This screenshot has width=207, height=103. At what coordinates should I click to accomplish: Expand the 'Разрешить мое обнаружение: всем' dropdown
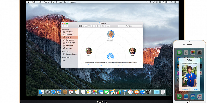[99, 65]
